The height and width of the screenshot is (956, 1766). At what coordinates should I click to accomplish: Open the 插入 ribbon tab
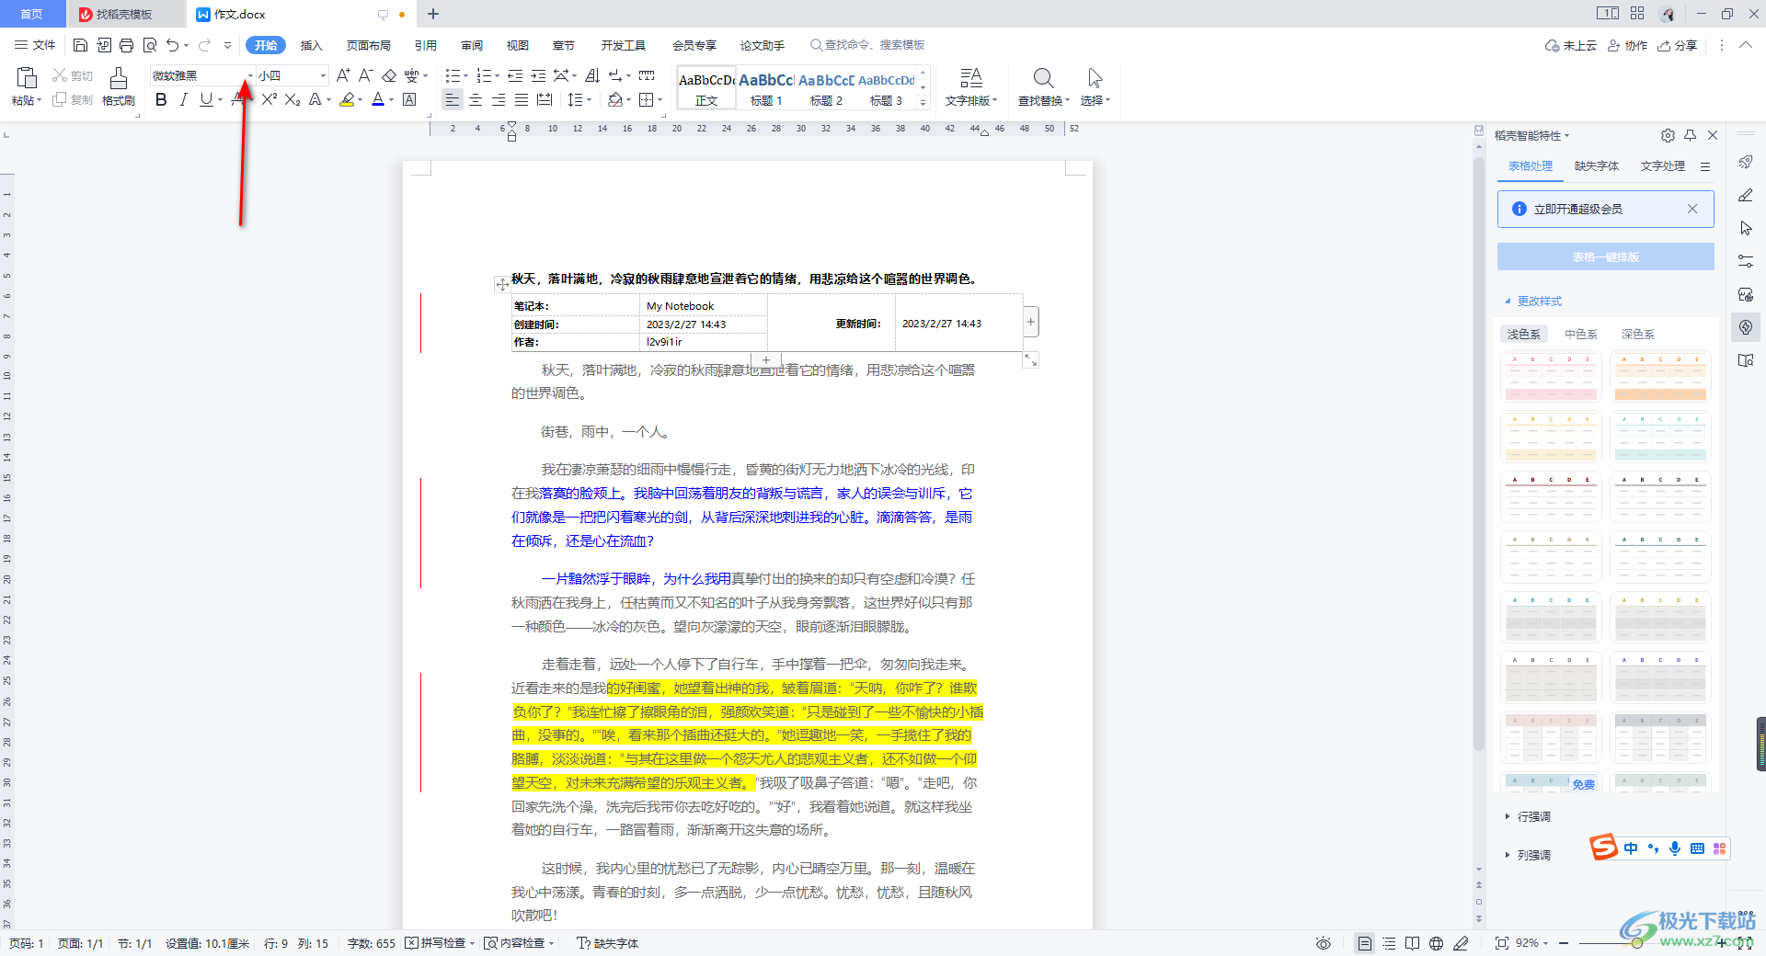(312, 45)
